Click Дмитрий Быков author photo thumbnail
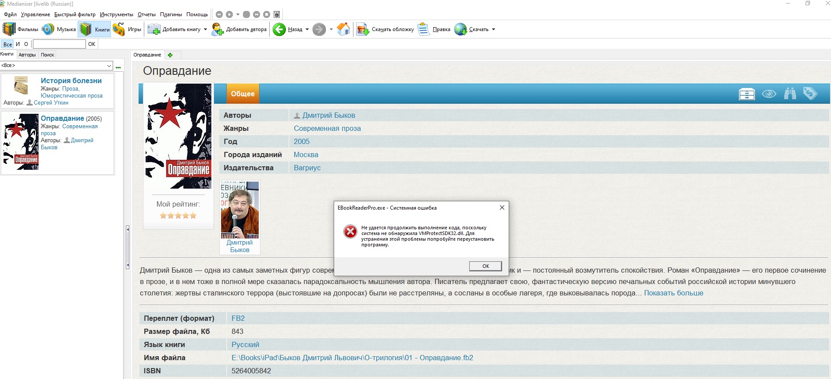The image size is (831, 379). [239, 210]
